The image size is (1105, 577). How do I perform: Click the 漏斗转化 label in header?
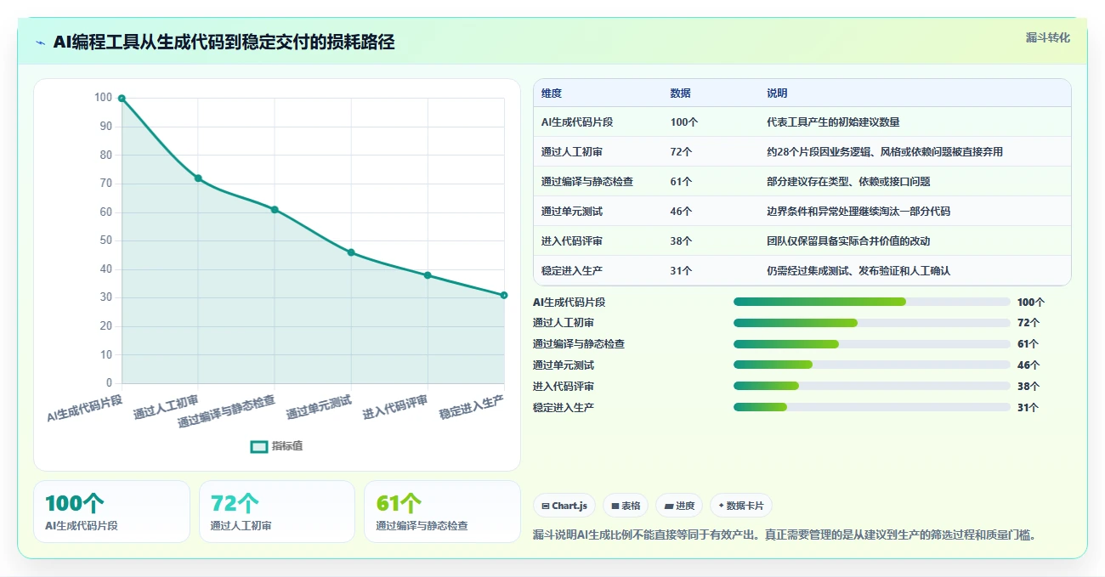tap(1047, 38)
